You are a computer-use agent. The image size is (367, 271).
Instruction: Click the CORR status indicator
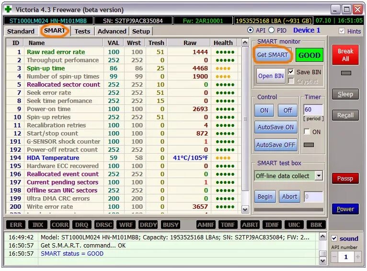click(x=60, y=225)
